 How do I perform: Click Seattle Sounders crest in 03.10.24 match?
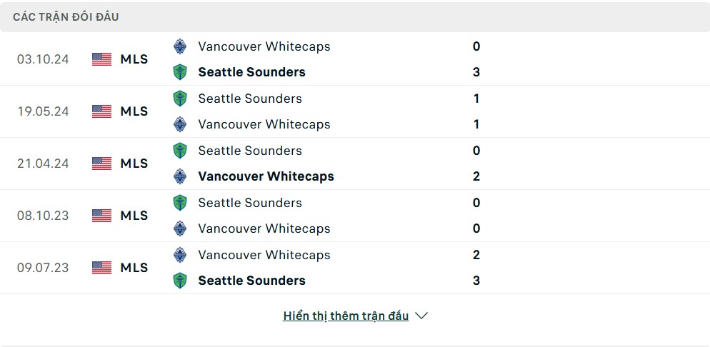pos(180,72)
